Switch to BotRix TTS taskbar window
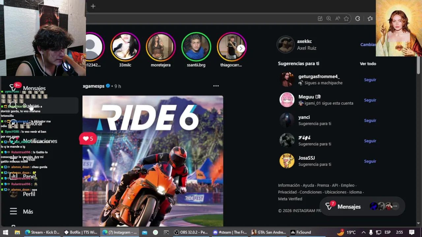Image resolution: width=422 pixels, height=237 pixels. pyautogui.click(x=80, y=232)
